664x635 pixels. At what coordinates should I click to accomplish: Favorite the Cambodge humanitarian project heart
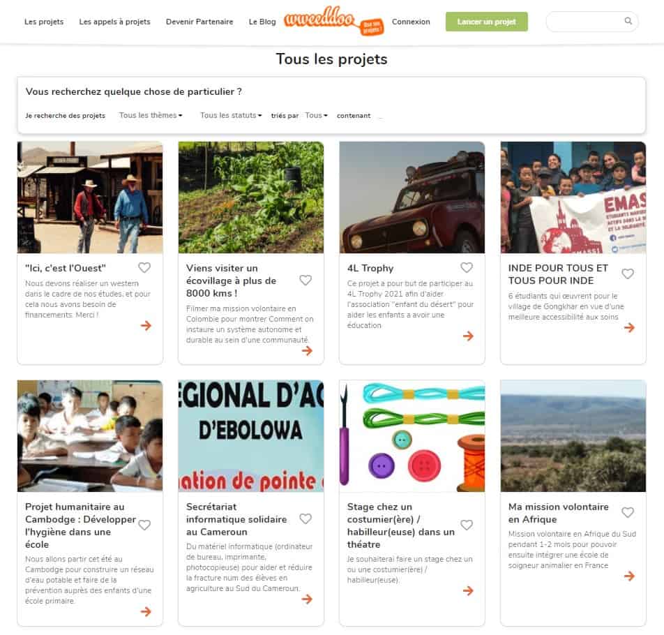coord(144,525)
